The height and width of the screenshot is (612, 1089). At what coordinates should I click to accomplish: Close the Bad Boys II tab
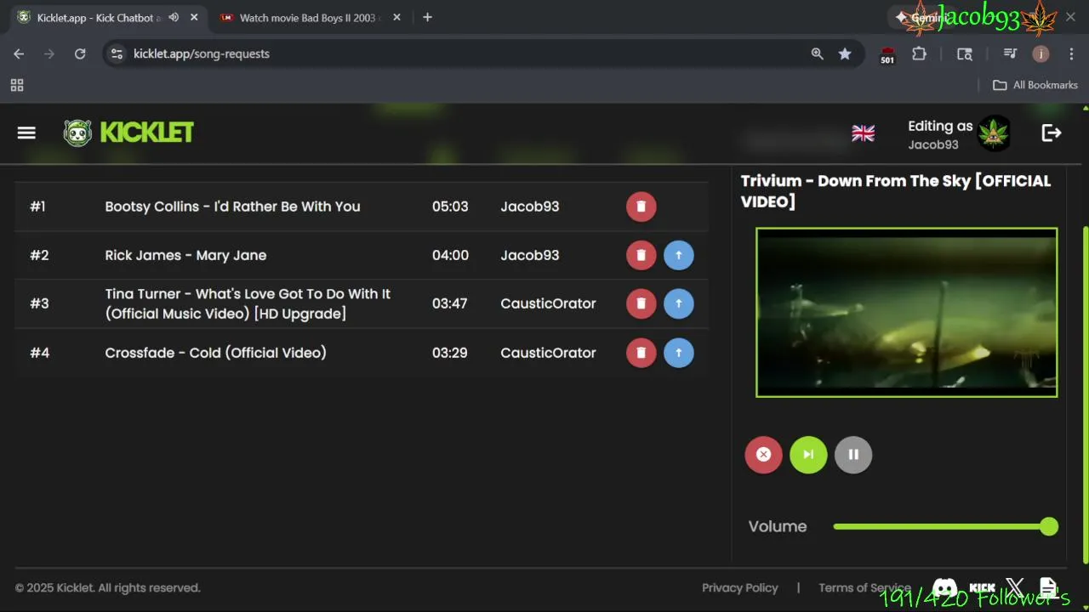pyautogui.click(x=396, y=18)
